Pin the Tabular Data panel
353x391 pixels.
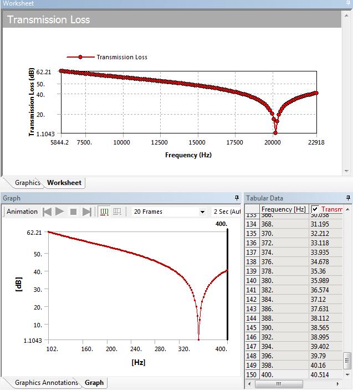pyautogui.click(x=348, y=198)
